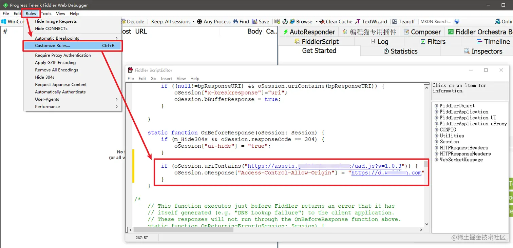Open the Go menu in ScriptEditor

153,79
